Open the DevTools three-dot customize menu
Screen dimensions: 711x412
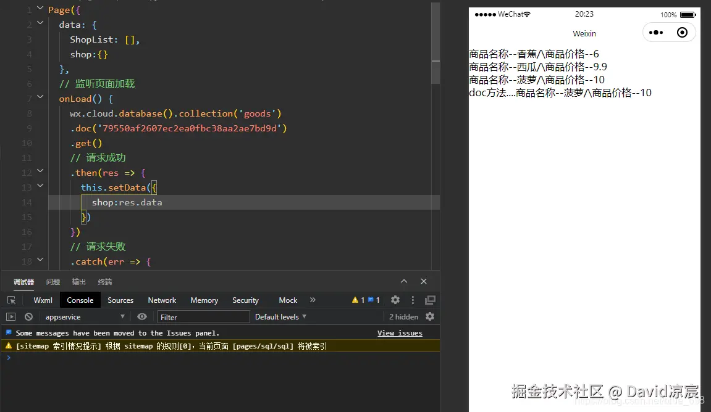pos(413,300)
